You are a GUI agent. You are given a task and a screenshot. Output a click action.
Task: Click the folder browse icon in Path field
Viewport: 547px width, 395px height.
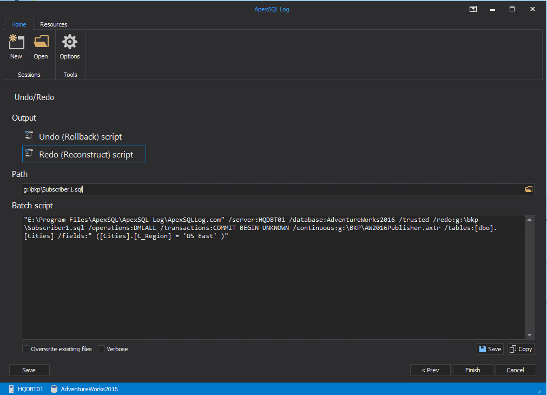coord(529,189)
